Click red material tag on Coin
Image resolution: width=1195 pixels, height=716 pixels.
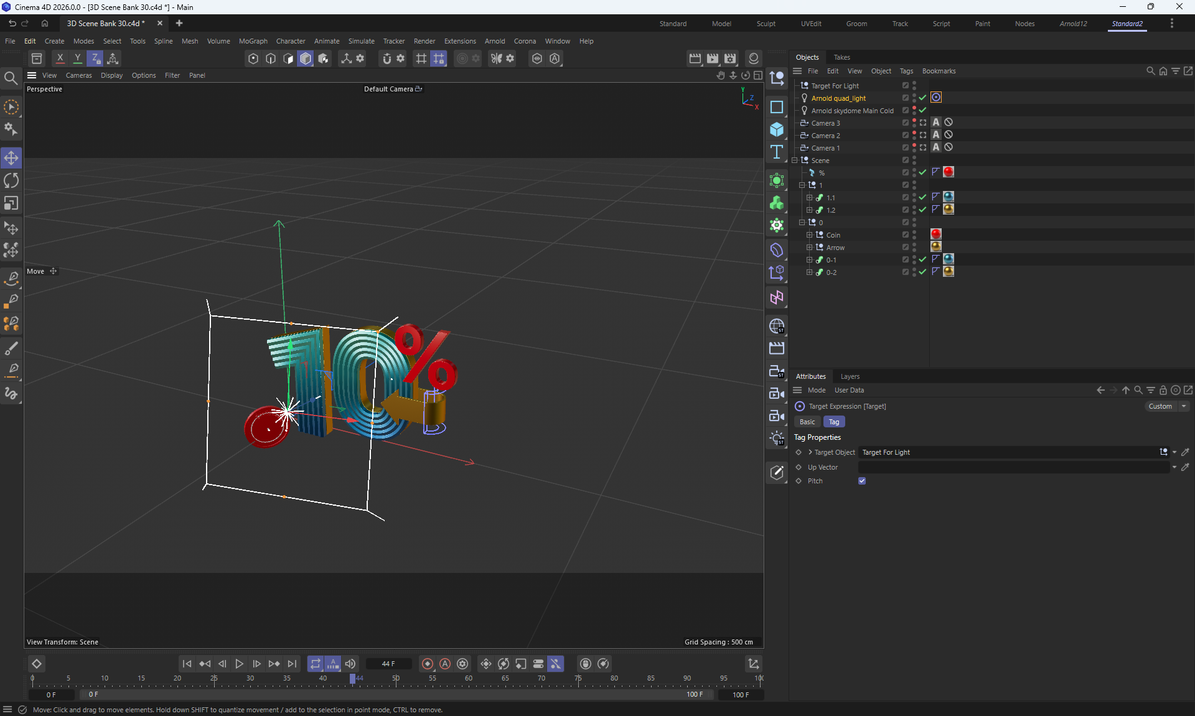(935, 235)
